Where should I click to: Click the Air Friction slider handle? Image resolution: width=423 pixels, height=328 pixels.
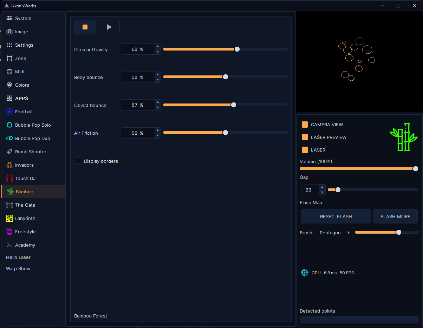pyautogui.click(x=226, y=133)
